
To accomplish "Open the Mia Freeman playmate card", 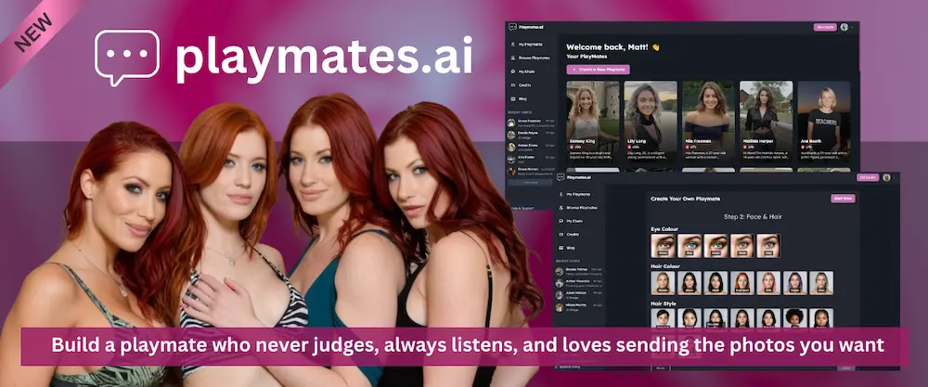I will click(708, 123).
